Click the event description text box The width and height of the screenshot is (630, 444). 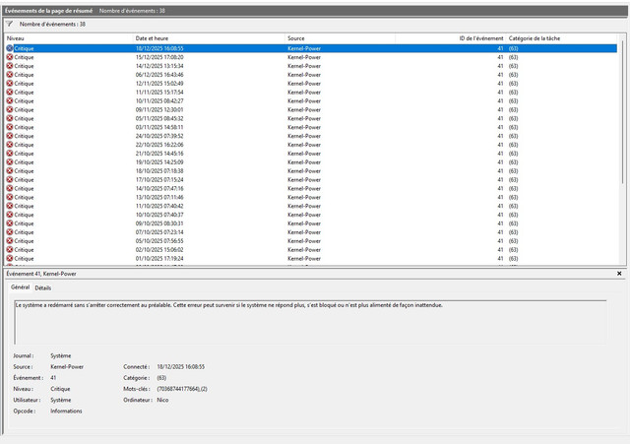310,322
